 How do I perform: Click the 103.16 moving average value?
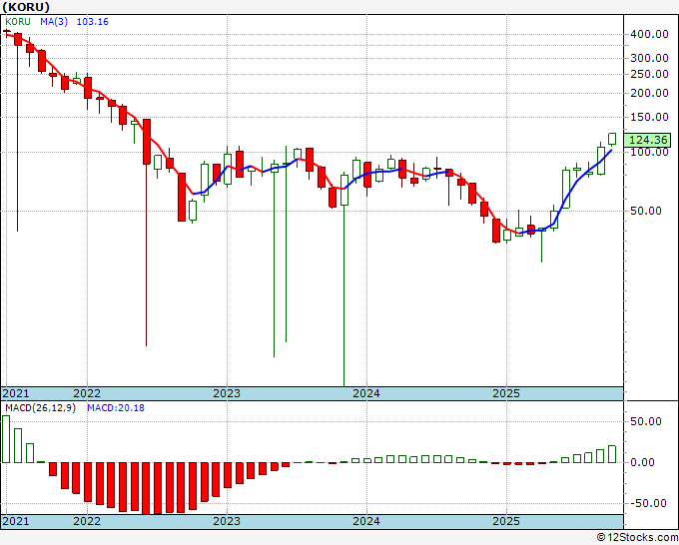92,22
